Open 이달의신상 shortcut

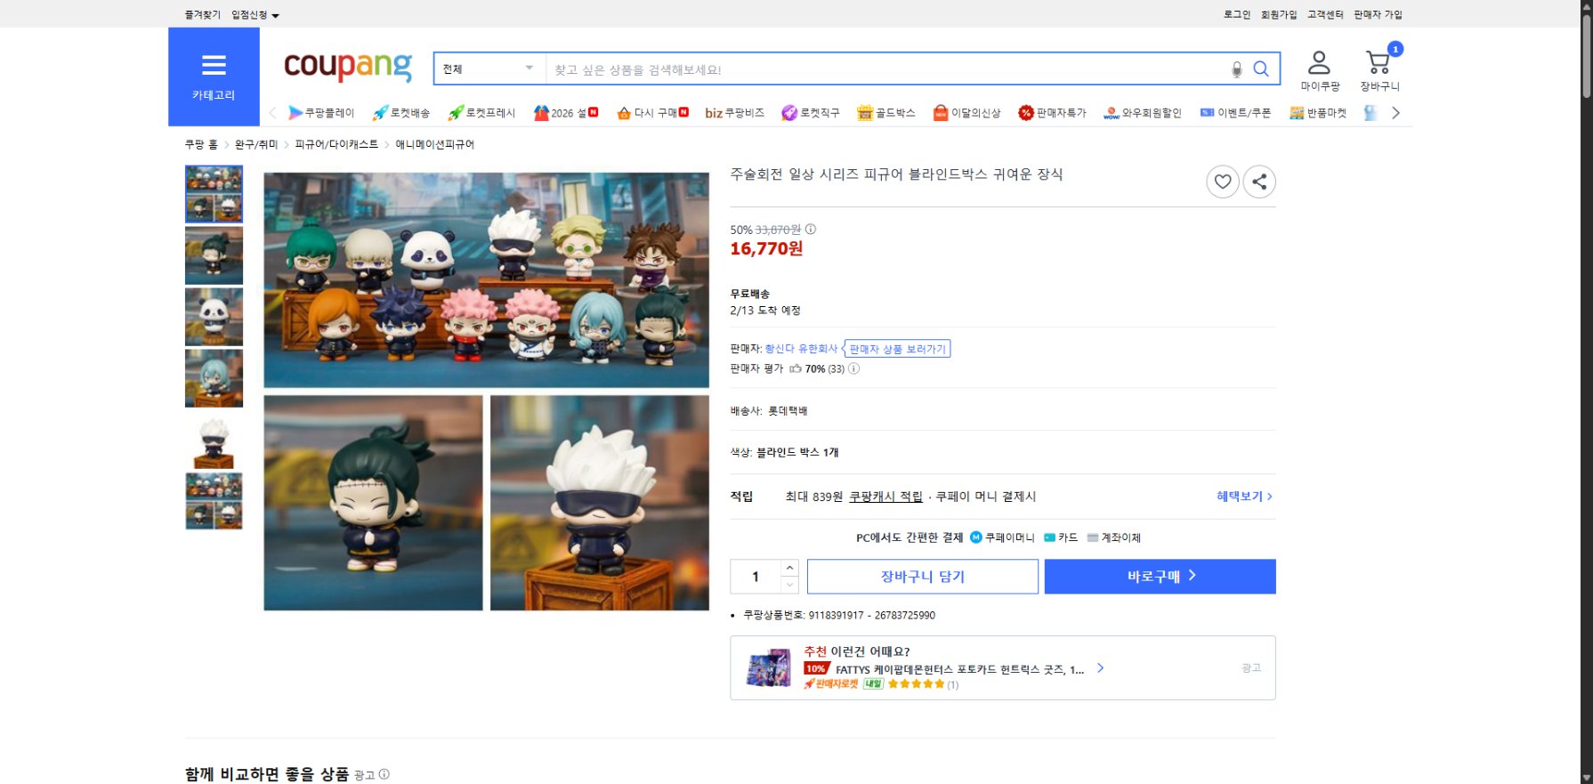point(966,113)
